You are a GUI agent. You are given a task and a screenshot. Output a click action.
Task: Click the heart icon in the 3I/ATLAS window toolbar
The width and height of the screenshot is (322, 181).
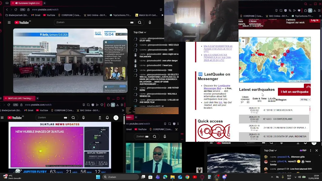(x=102, y=105)
